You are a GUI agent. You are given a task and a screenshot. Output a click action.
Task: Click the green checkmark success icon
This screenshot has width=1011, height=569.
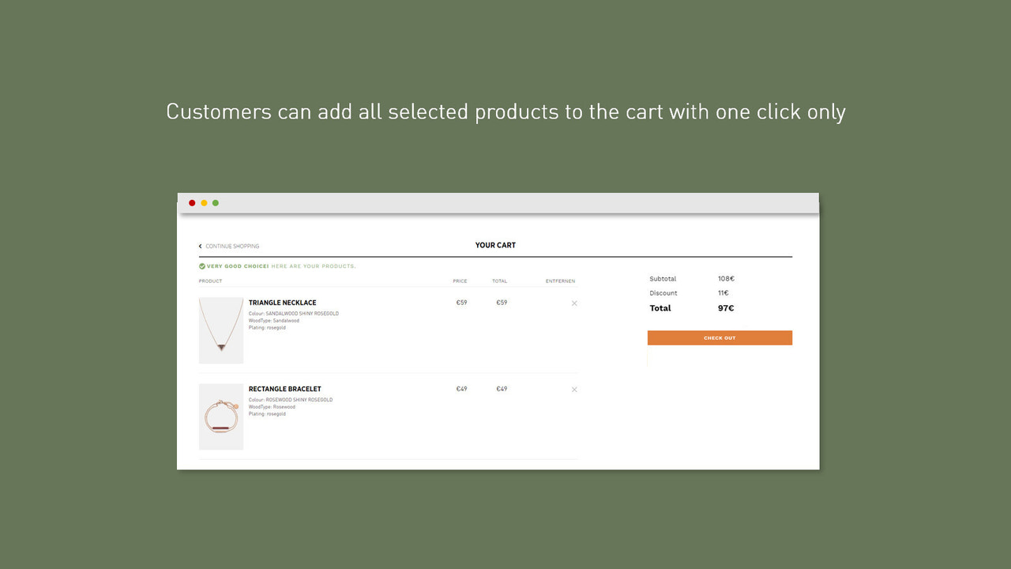point(201,266)
